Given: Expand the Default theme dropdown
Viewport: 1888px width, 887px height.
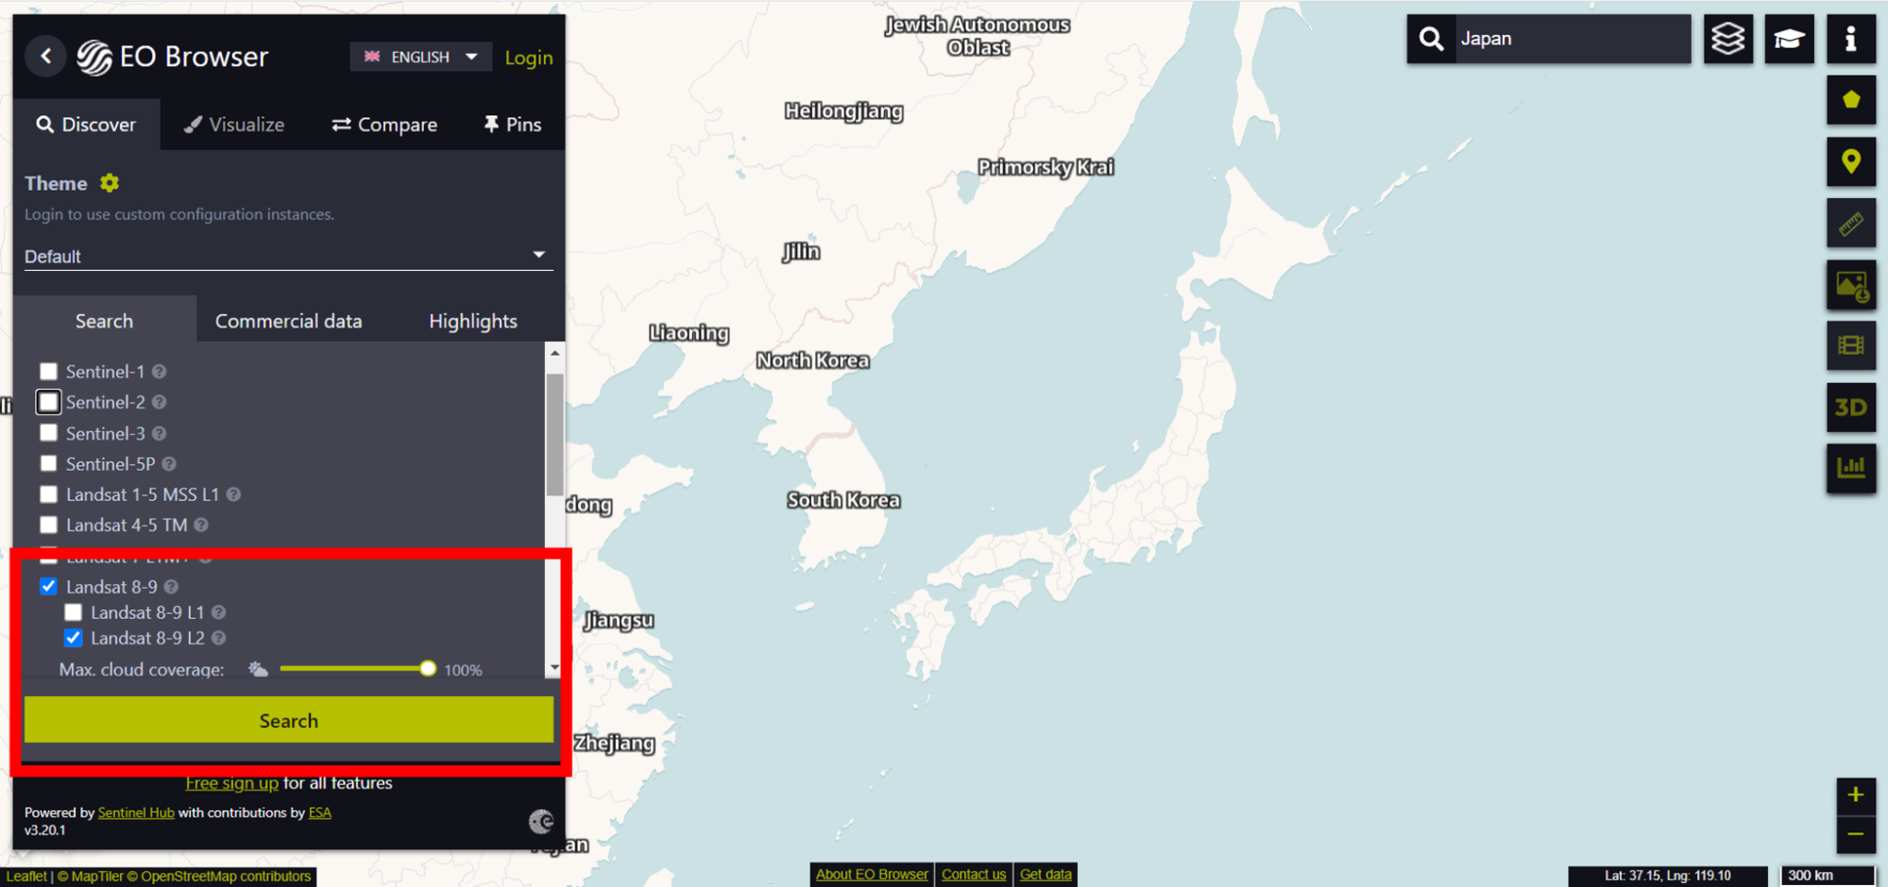Looking at the screenshot, I should (x=288, y=256).
